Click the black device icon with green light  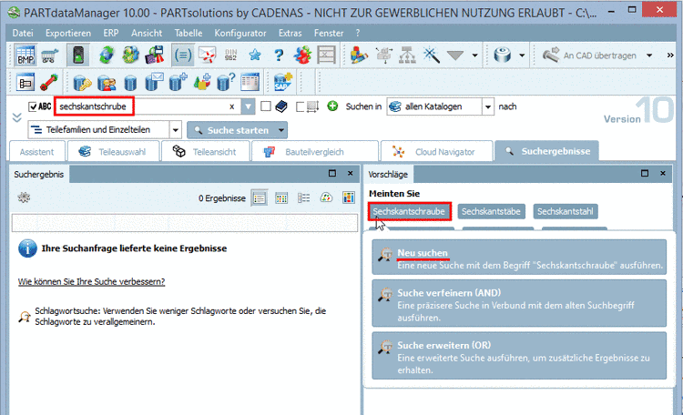click(x=78, y=56)
